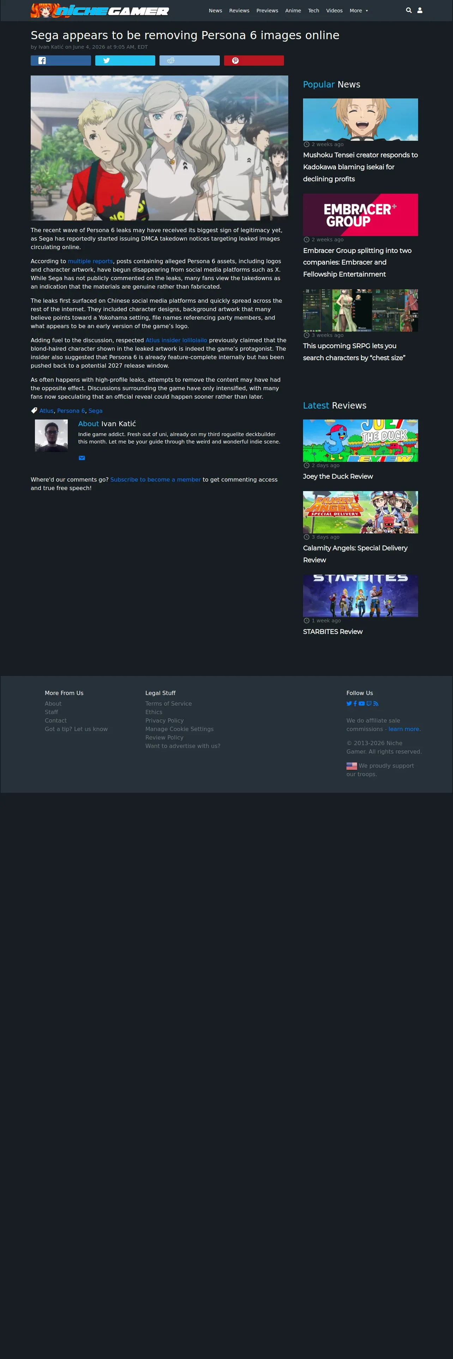Viewport: 453px width, 1359px height.
Task: Click the Calamity Angels thumbnail
Action: click(x=361, y=512)
